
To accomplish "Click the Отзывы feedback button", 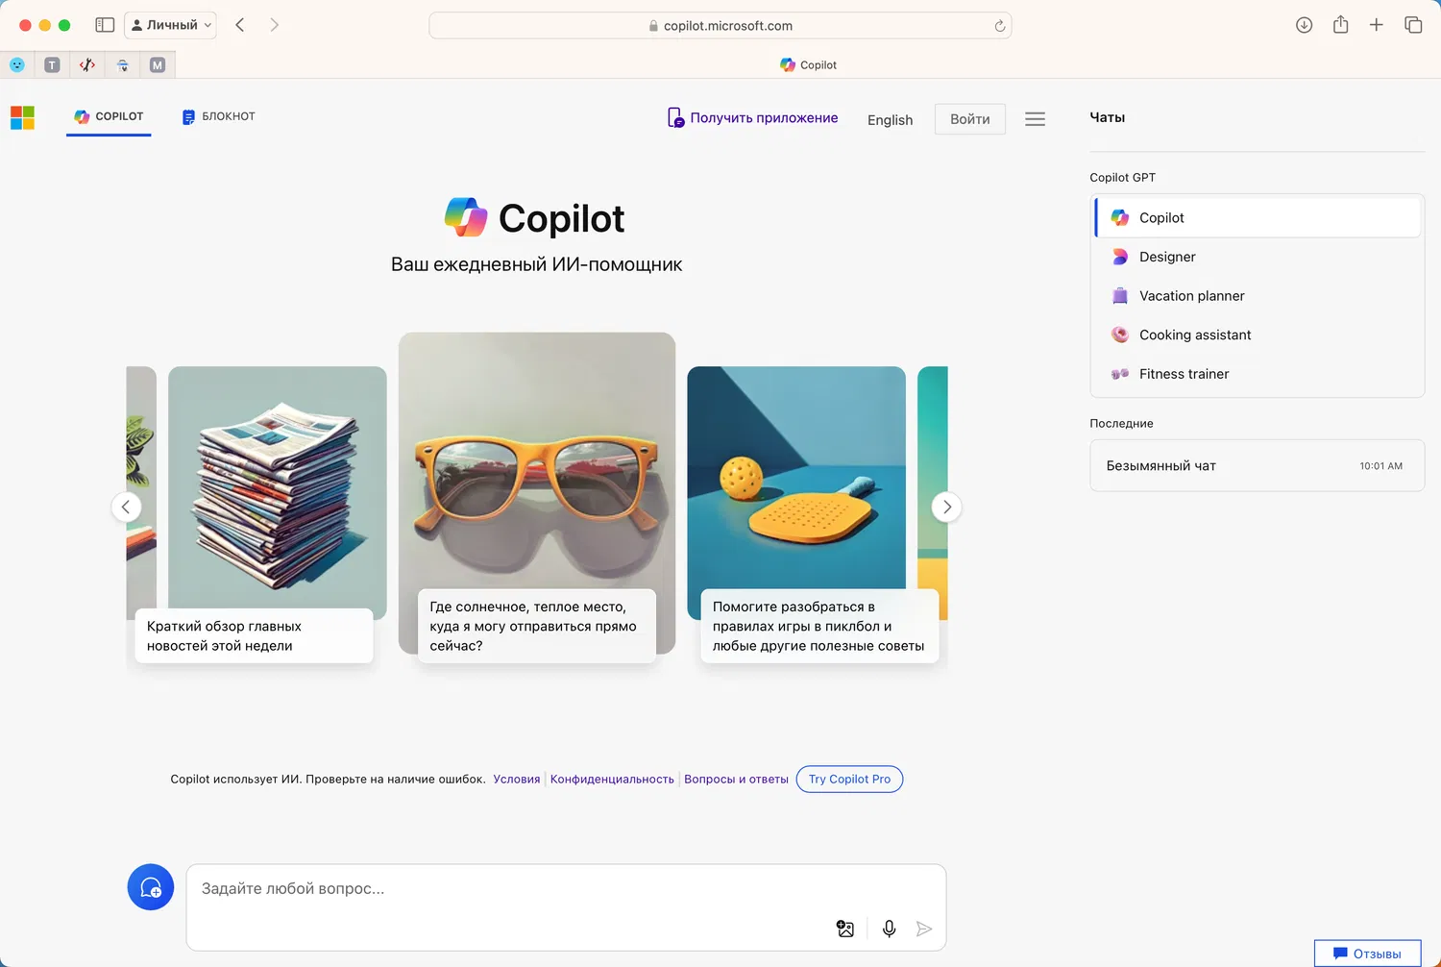I will point(1368,954).
